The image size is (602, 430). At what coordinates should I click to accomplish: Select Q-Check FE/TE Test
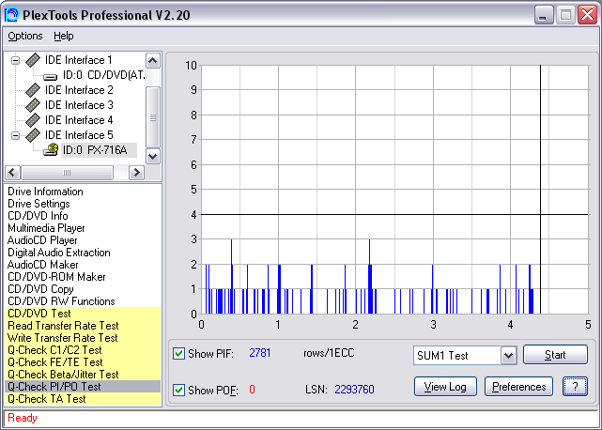pyautogui.click(x=83, y=362)
